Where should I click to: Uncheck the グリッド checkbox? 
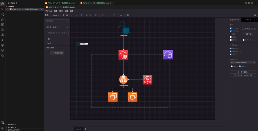231,28
